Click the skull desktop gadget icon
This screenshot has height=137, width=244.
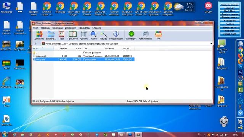point(224,121)
